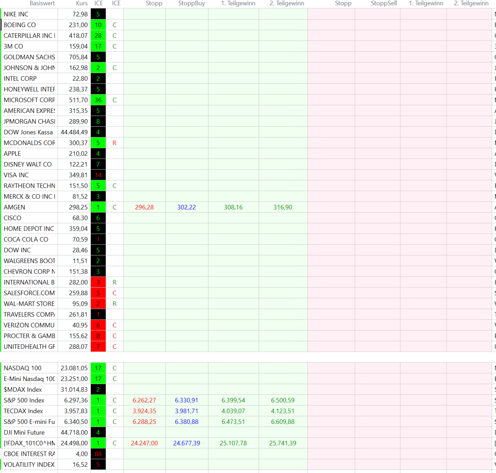Click the Basiswert column header

(x=42, y=3)
